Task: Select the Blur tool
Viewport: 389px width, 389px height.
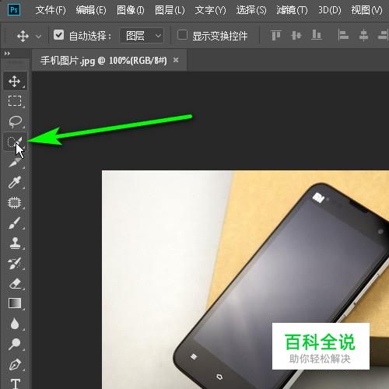Action: click(15, 324)
